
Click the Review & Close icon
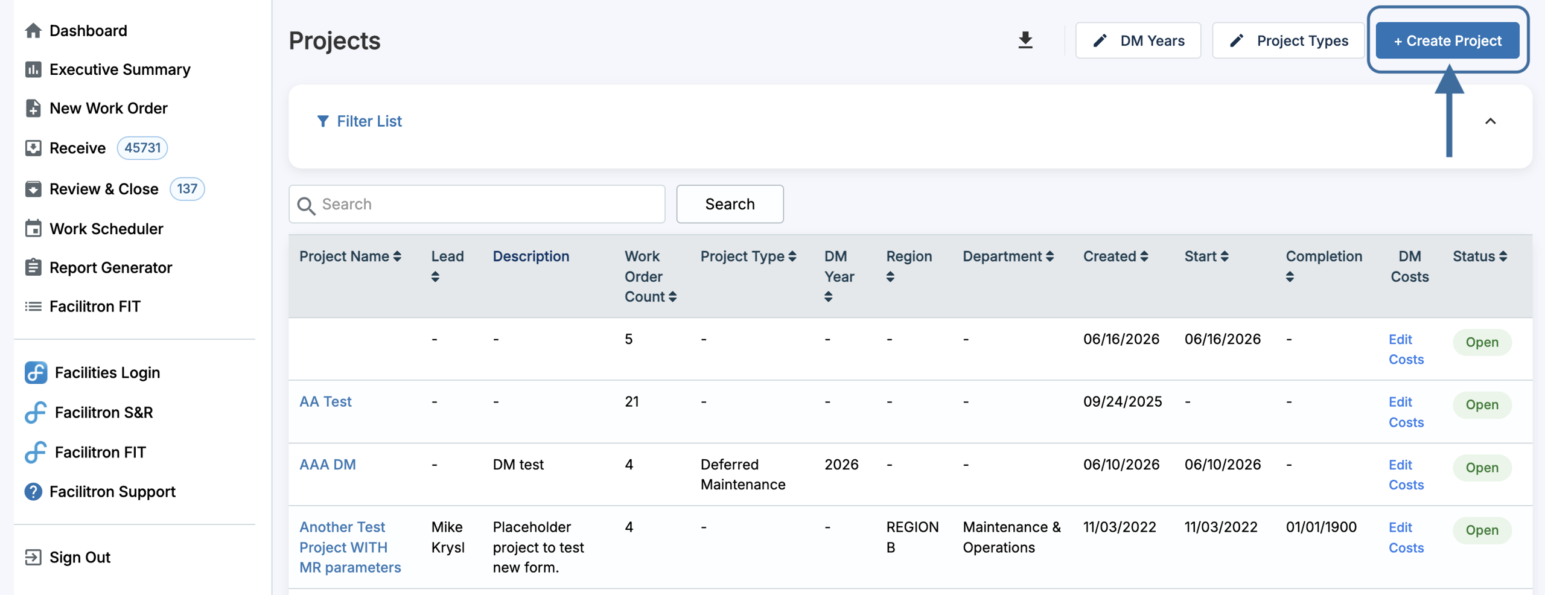coord(33,189)
